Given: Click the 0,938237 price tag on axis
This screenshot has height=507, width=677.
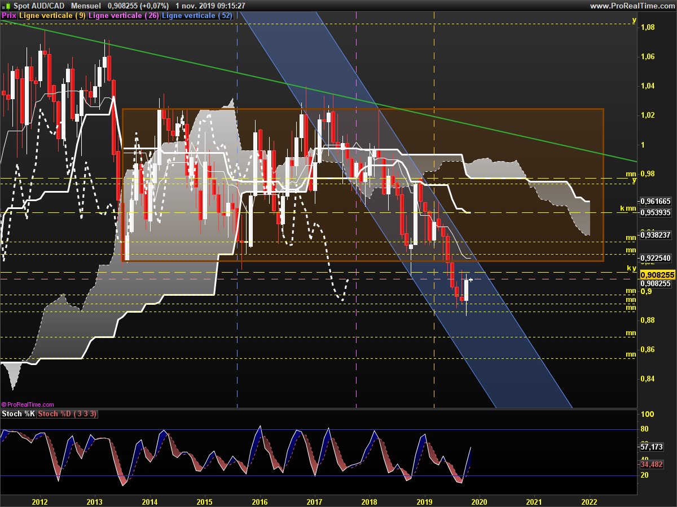Looking at the screenshot, I should coord(656,235).
